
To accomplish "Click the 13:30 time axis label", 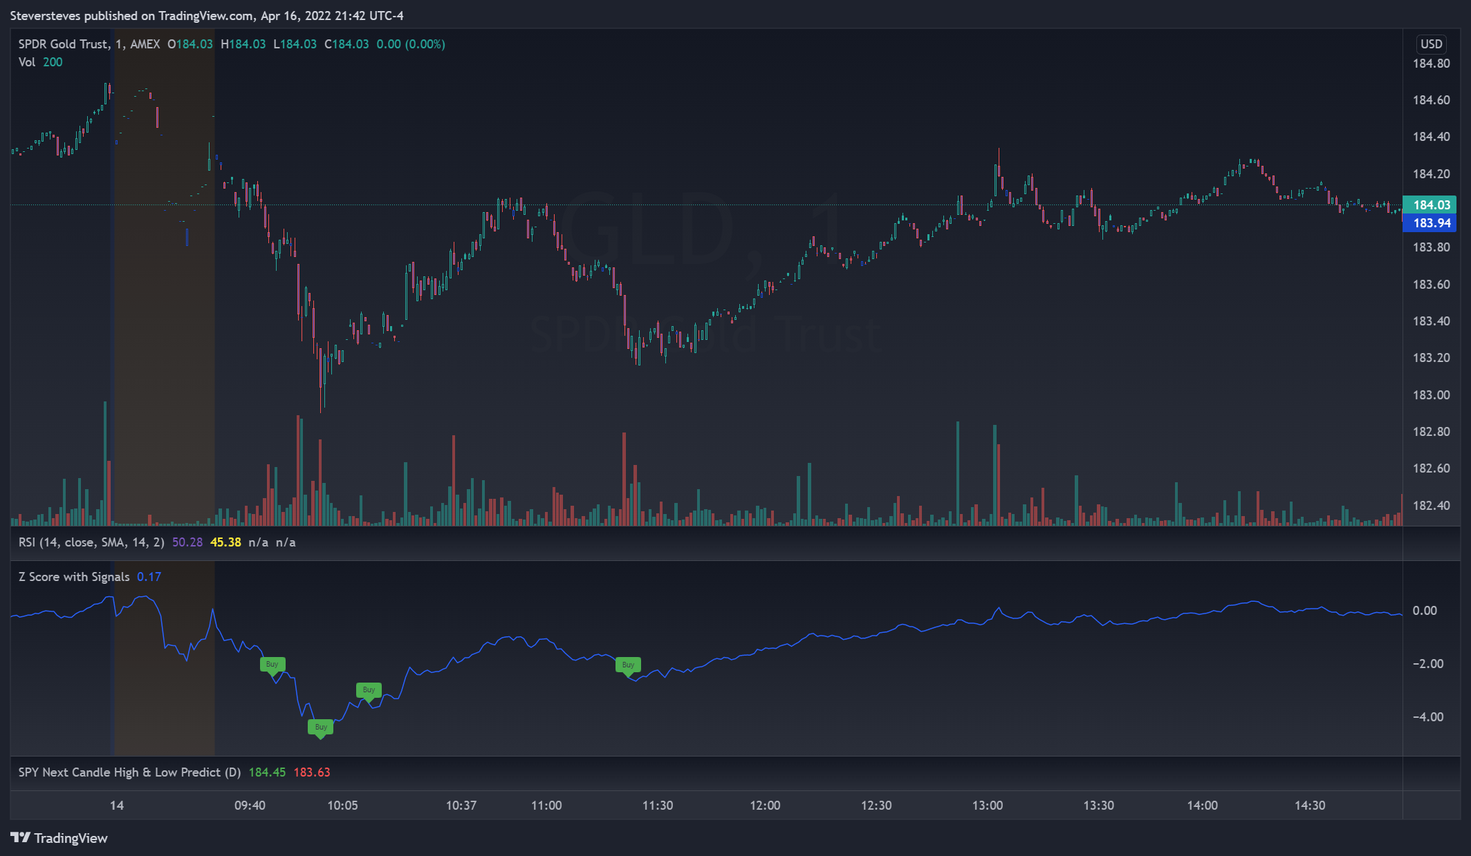I will coord(1098,806).
